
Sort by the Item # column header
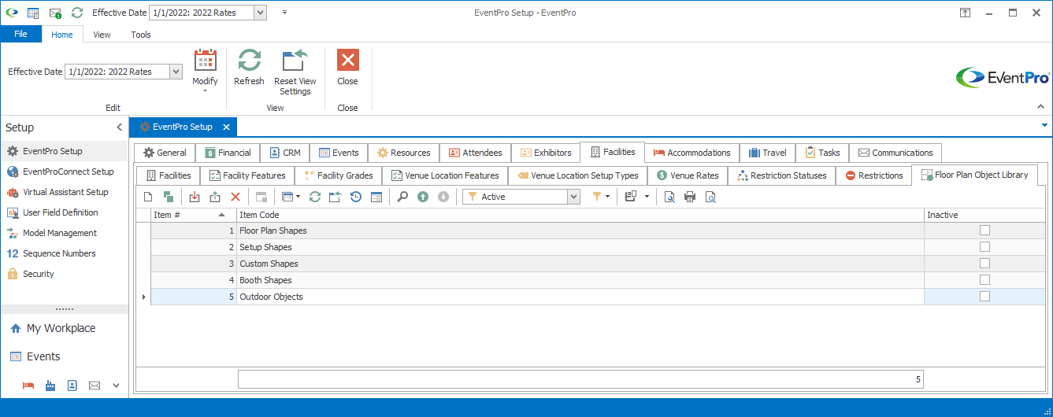coord(193,215)
